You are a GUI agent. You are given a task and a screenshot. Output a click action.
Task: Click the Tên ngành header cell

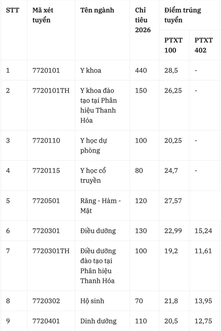(97, 10)
